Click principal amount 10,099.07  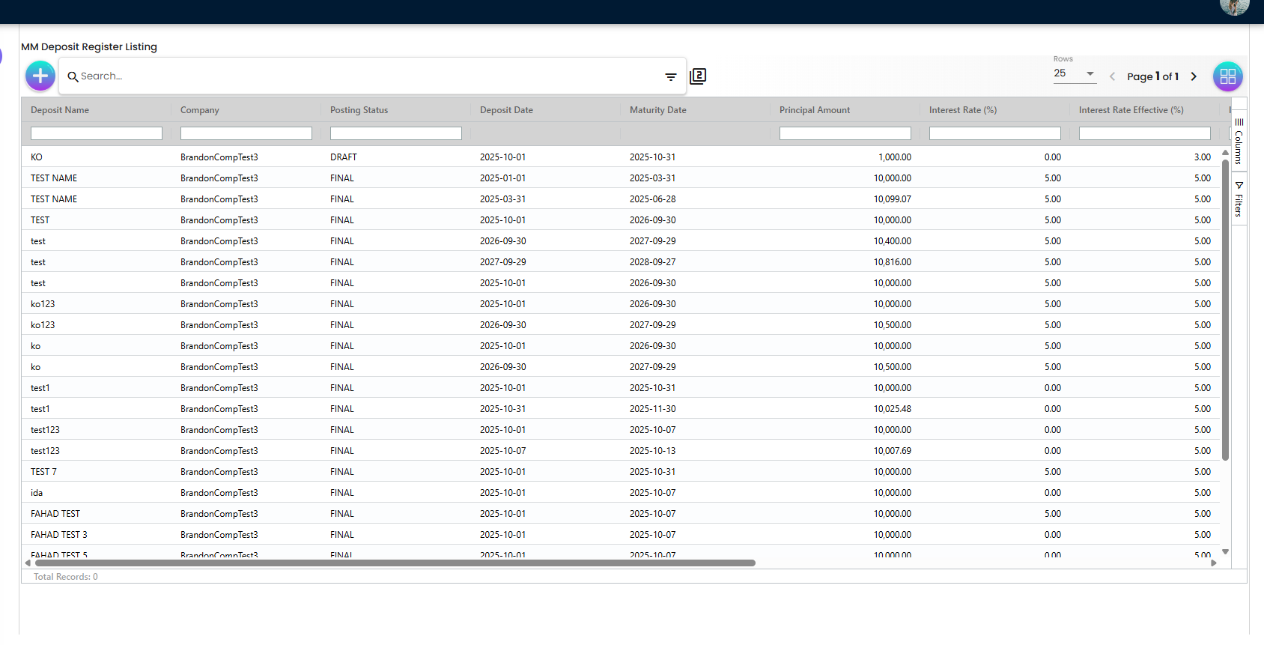coord(893,199)
